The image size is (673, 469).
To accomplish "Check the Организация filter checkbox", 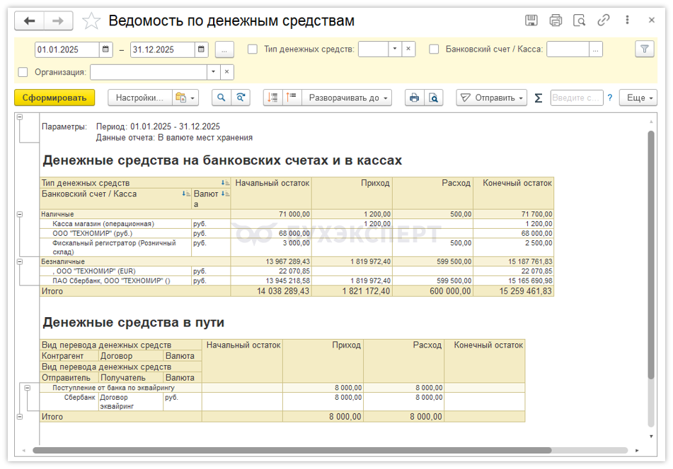I will [23, 72].
